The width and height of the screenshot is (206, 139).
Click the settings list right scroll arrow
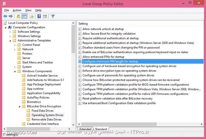(x=201, y=124)
